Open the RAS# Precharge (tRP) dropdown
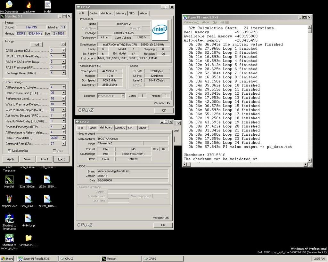 coord(64,67)
